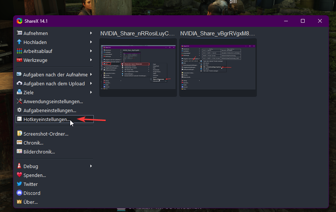The height and width of the screenshot is (212, 336).
Task: Open the Bilderchronik image history
Action: point(39,152)
